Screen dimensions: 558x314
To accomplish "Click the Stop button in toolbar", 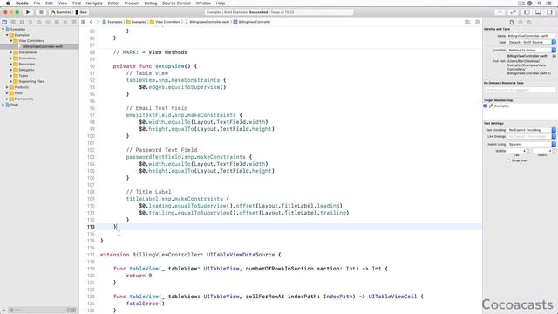I will 41,12.
